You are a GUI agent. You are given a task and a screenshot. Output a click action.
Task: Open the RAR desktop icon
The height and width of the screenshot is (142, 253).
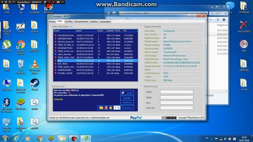(244, 46)
